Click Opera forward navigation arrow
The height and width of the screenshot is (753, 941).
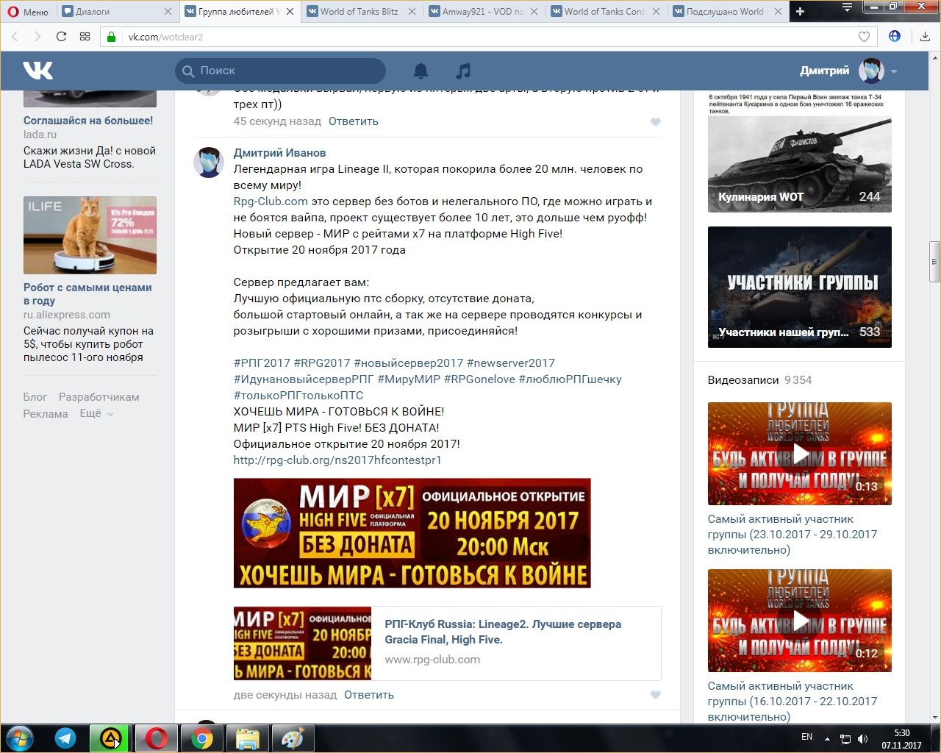pyautogui.click(x=37, y=36)
